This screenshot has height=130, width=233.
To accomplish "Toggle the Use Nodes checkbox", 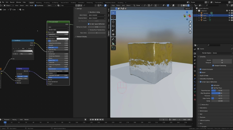I will pos(35,5).
